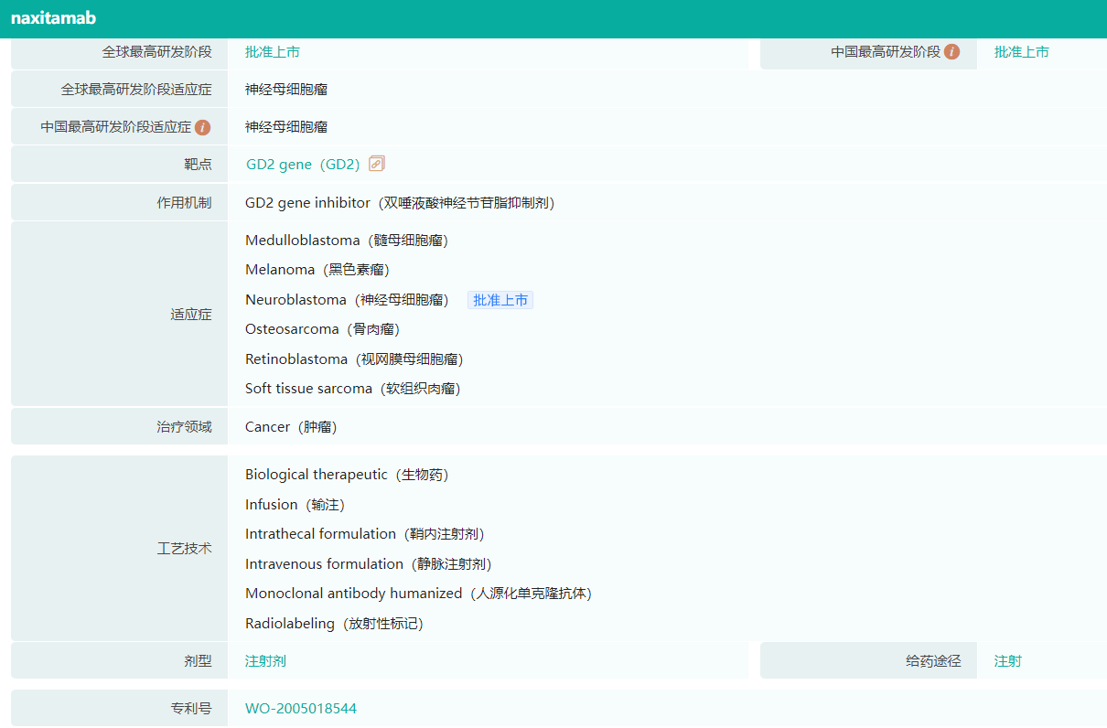Viewport: 1107px width, 728px height.
Task: Select the Medulloblastoma indication entry
Action: pos(346,241)
